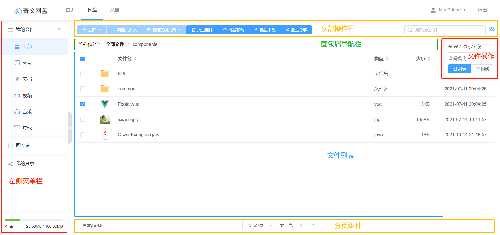Click the 音乐 headphone icon
Screen dimensions: 500x235
coord(17,112)
